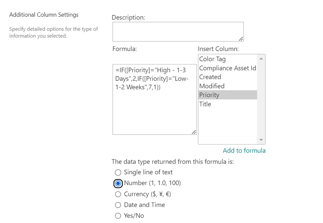Click the Formula box resize handle
The width and height of the screenshot is (323, 223).
[194, 132]
